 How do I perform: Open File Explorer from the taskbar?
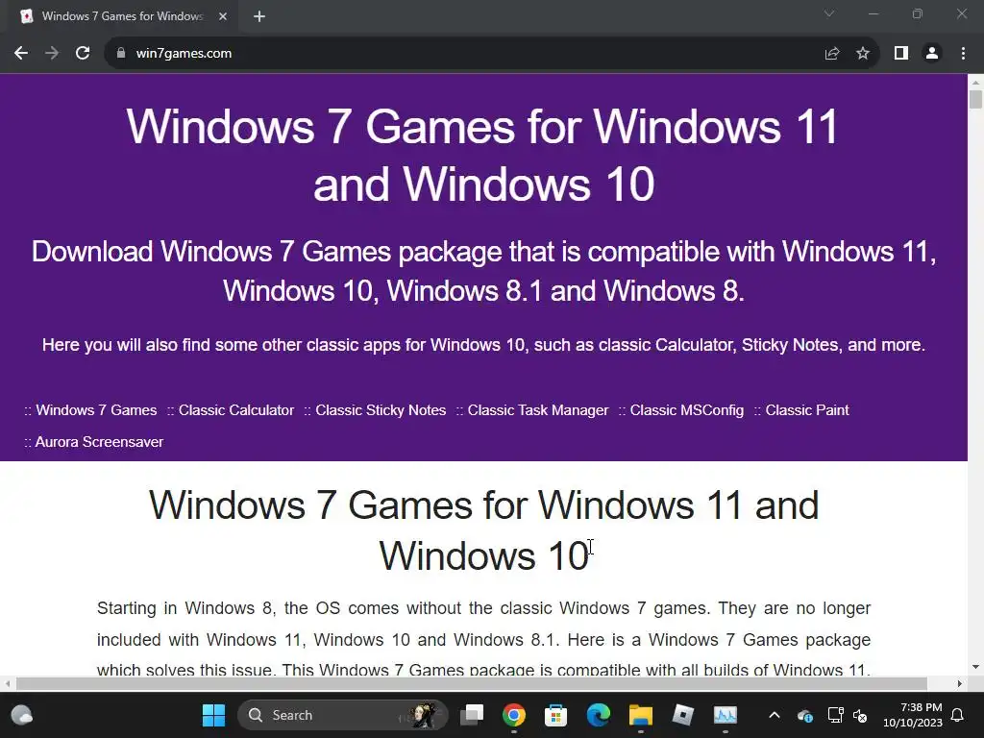click(x=641, y=715)
